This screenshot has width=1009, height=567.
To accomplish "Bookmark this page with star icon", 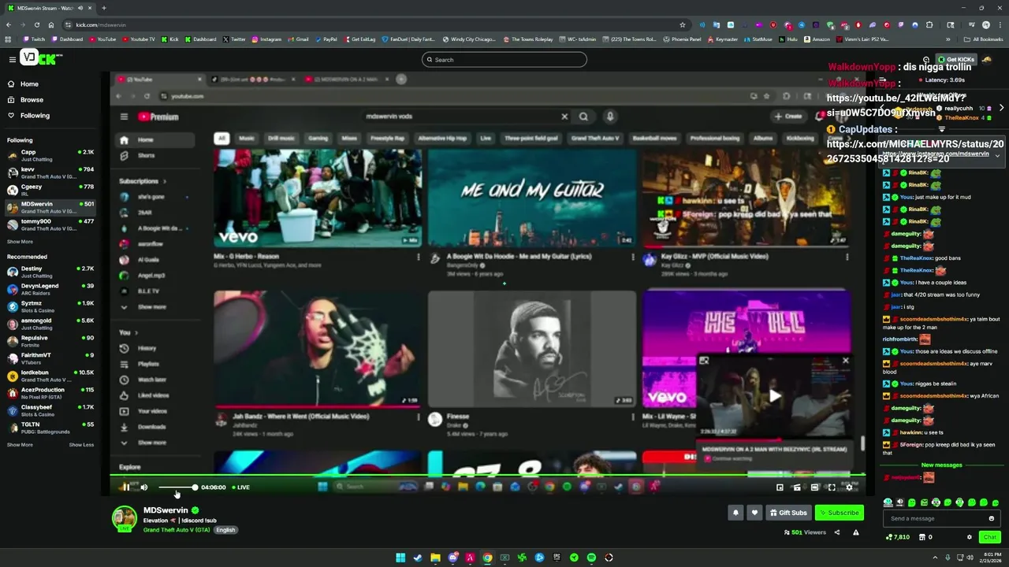I will click(683, 24).
